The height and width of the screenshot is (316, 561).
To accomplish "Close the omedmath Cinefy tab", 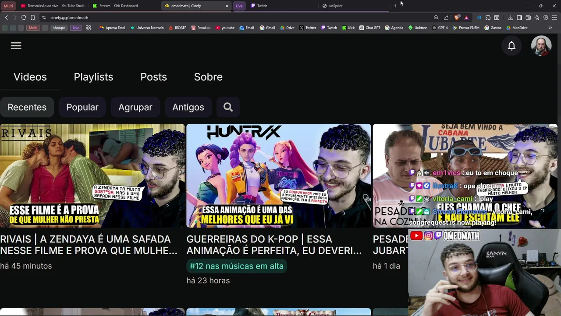I will [x=227, y=6].
